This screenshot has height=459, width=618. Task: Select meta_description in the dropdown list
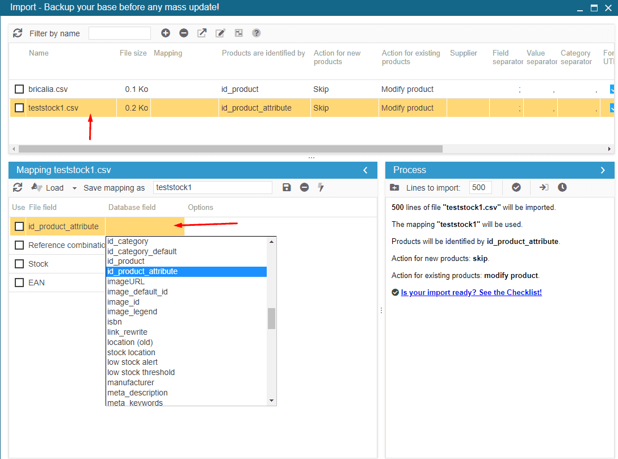click(x=187, y=393)
